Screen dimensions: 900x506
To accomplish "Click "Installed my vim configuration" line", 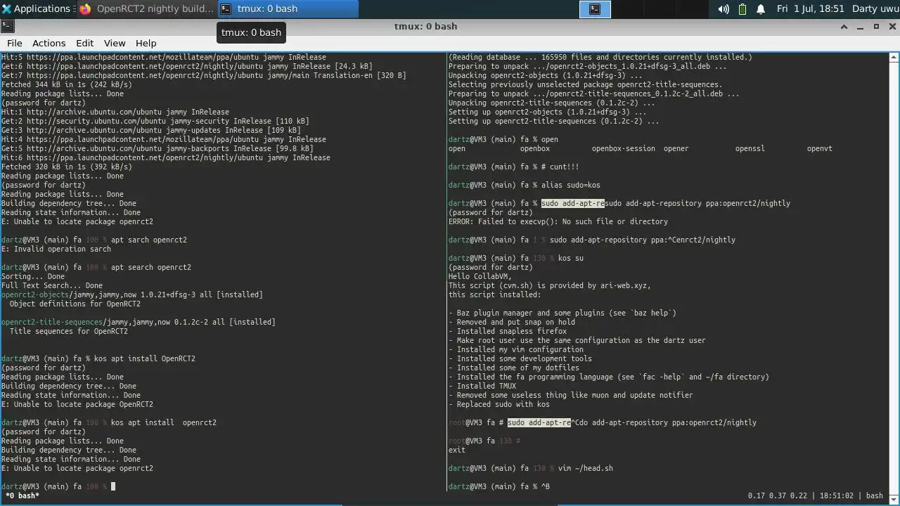I will [x=516, y=349].
